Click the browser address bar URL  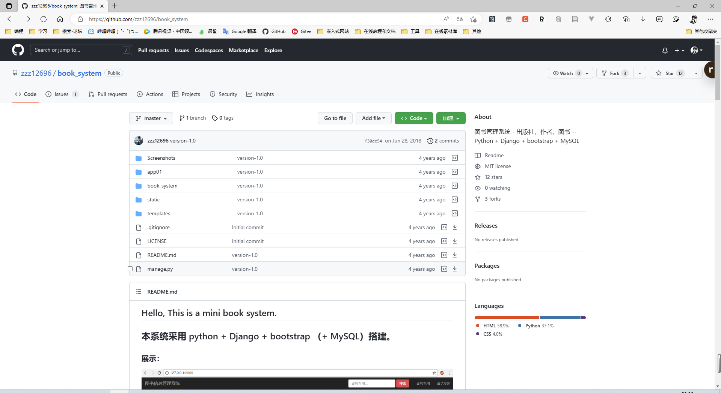click(x=138, y=19)
